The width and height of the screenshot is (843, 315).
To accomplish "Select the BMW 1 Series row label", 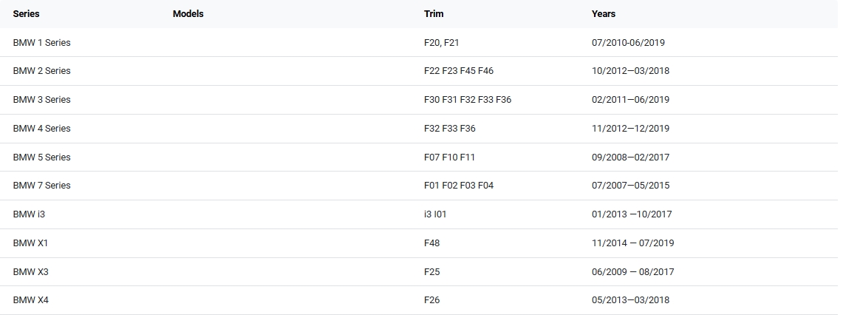I will [x=42, y=43].
